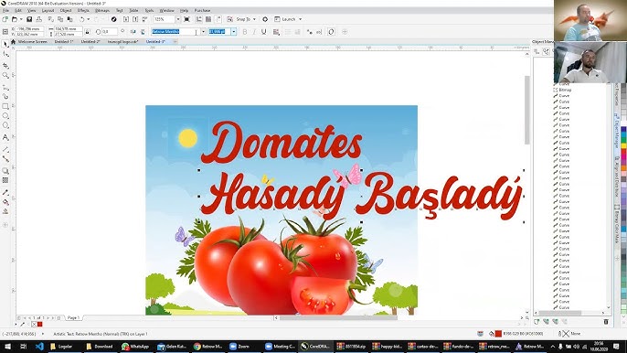Pick the blue swatch in color palette
The width and height of the screenshot is (627, 353).
pos(623,129)
